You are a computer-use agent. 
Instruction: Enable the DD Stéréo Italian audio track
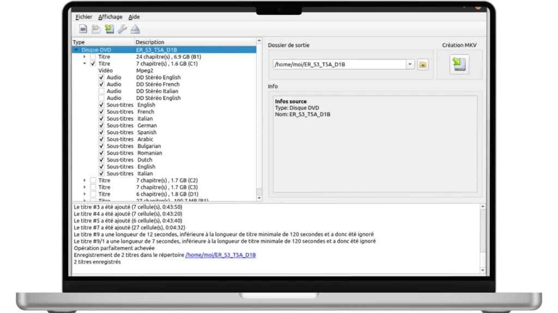click(x=101, y=91)
